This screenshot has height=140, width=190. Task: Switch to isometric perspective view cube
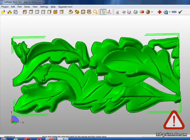tap(25, 12)
